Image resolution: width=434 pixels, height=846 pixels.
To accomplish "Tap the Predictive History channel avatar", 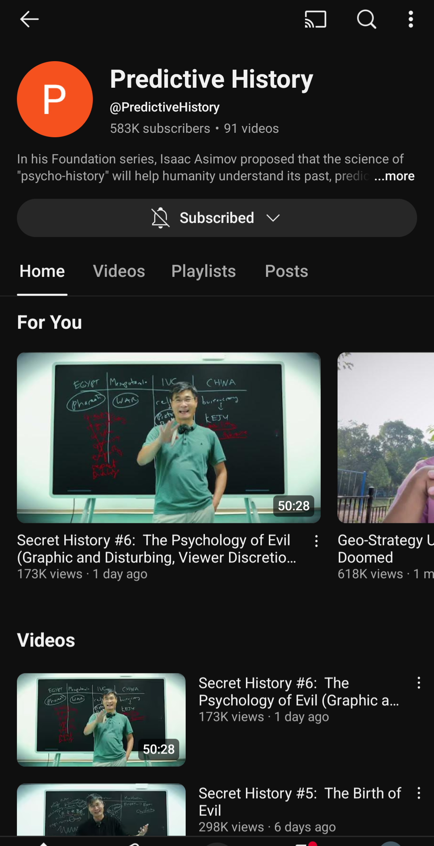I will [55, 99].
